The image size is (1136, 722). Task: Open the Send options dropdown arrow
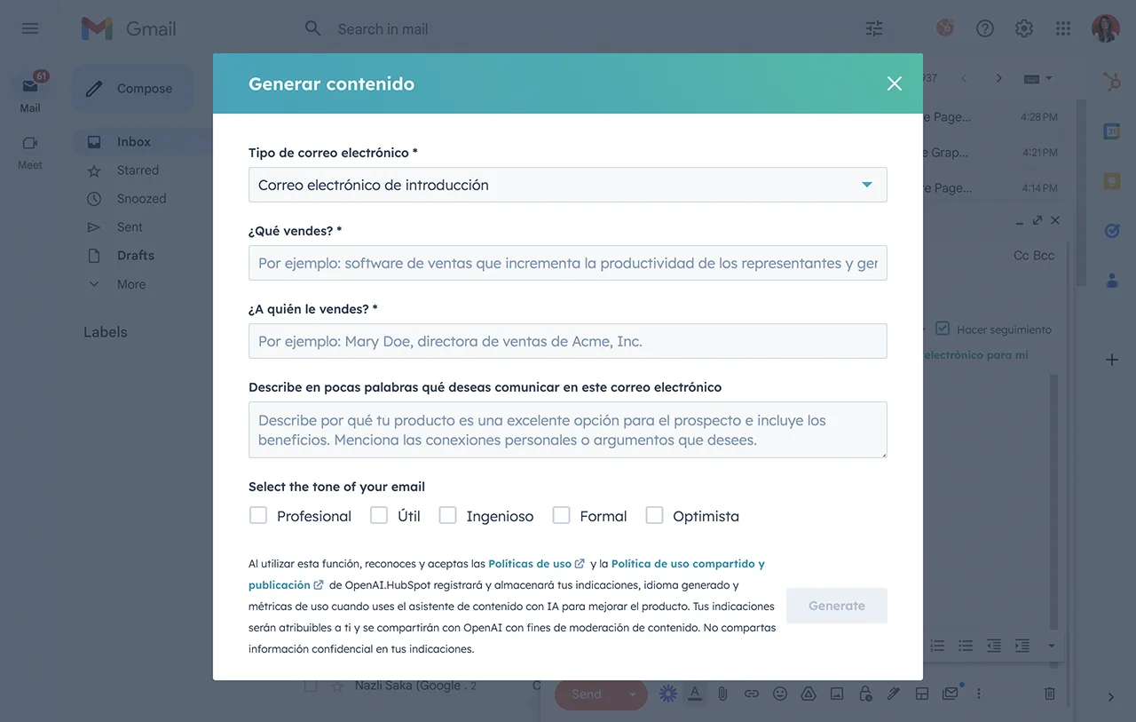tap(633, 694)
